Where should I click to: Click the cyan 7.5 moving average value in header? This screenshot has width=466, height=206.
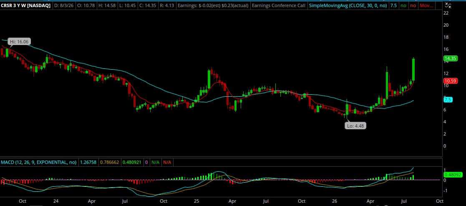tap(393, 5)
